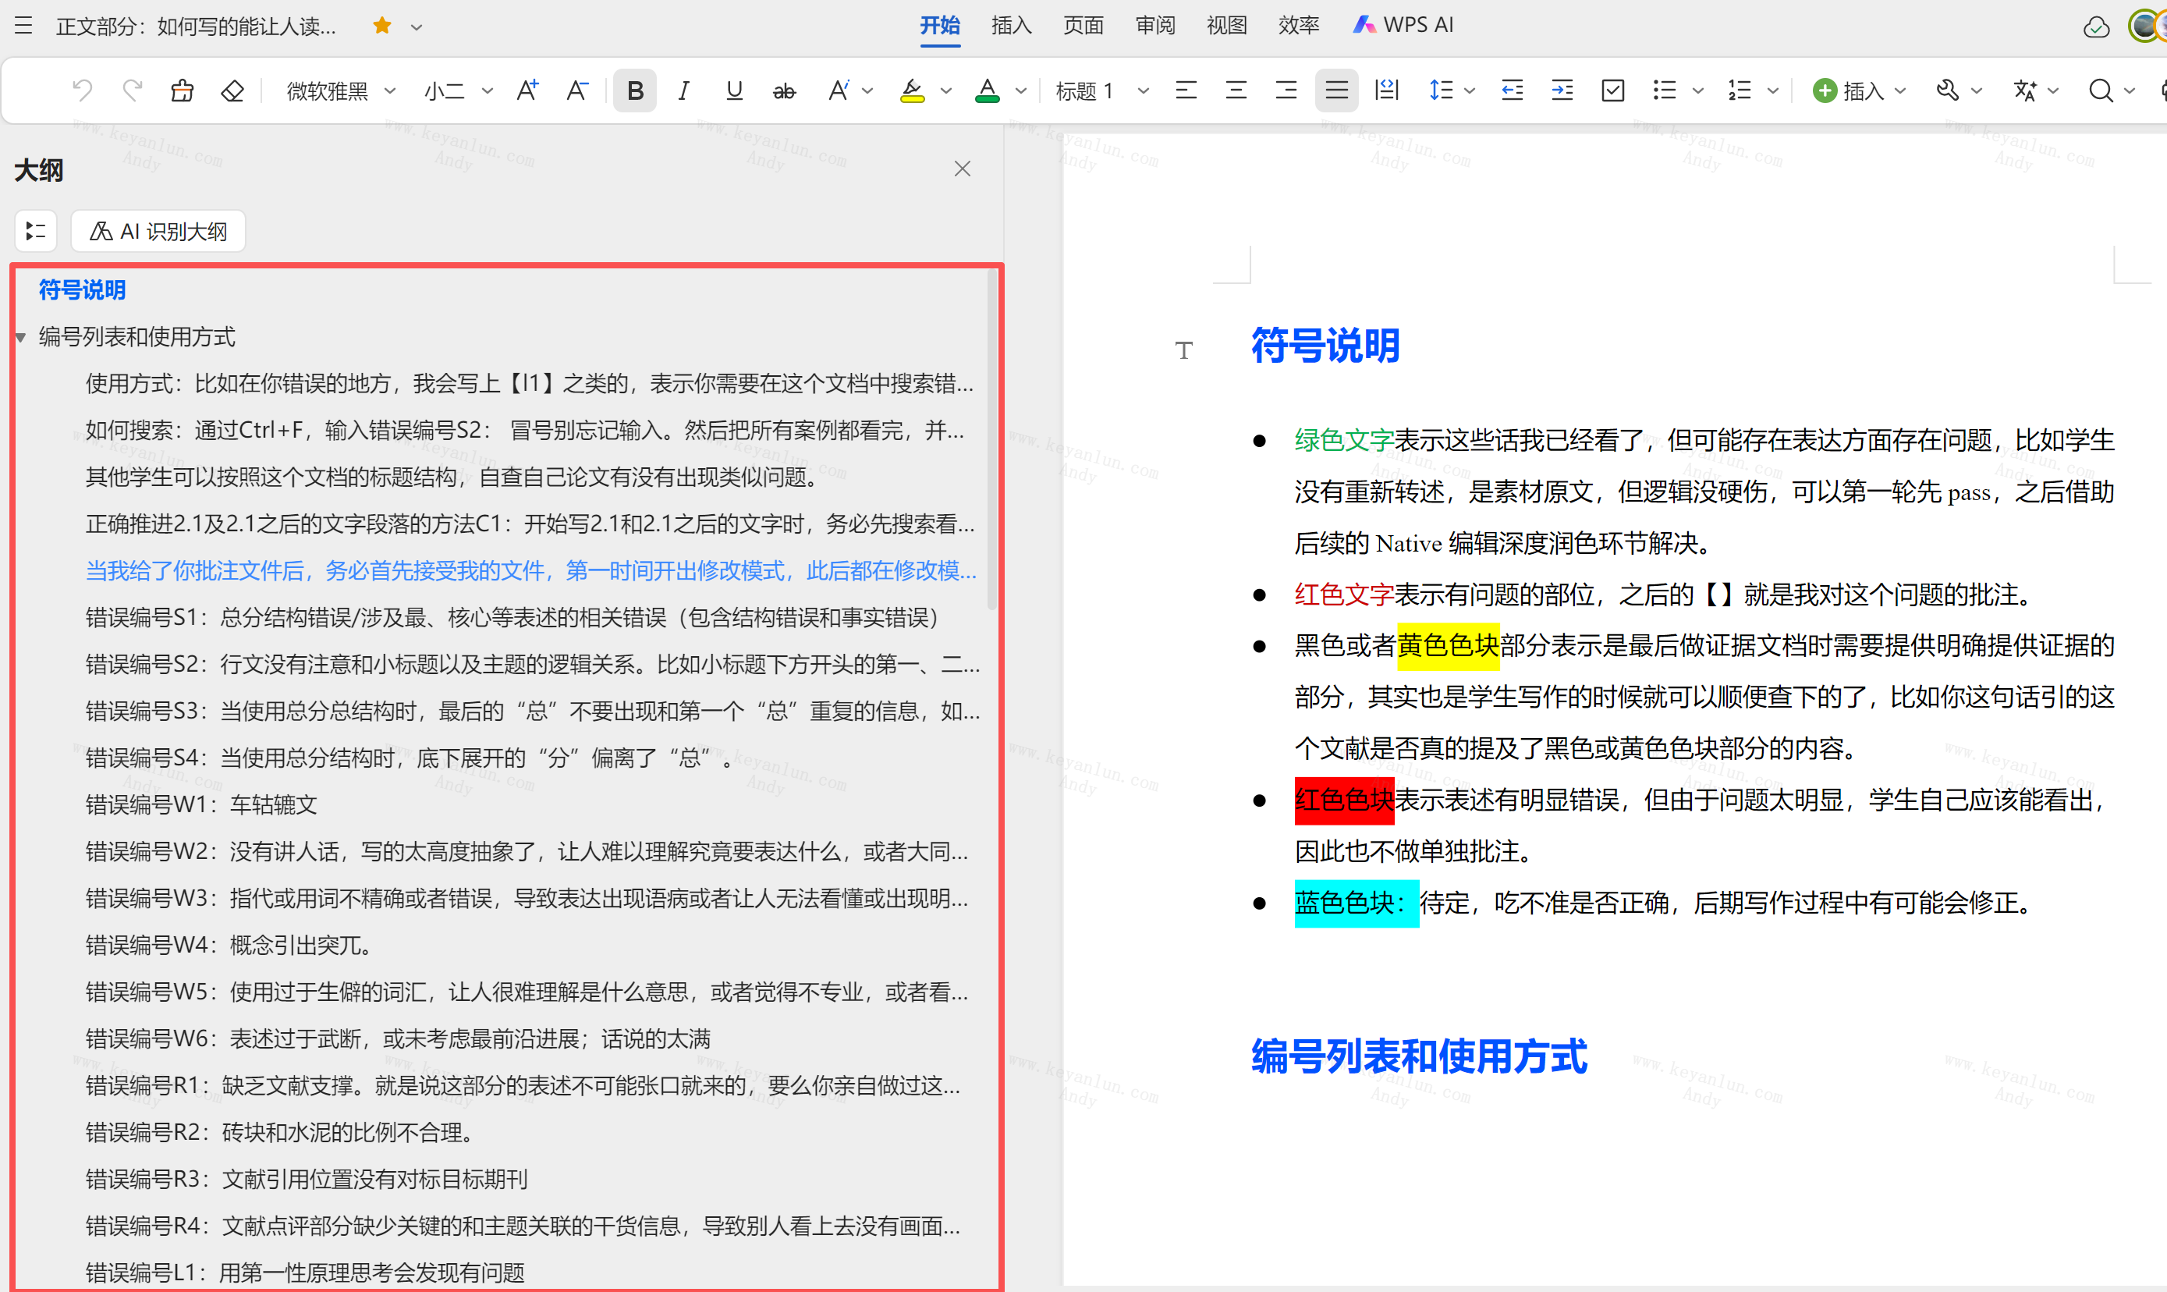Open the font name dropdown 微软雅黑
The width and height of the screenshot is (2167, 1292).
click(341, 91)
